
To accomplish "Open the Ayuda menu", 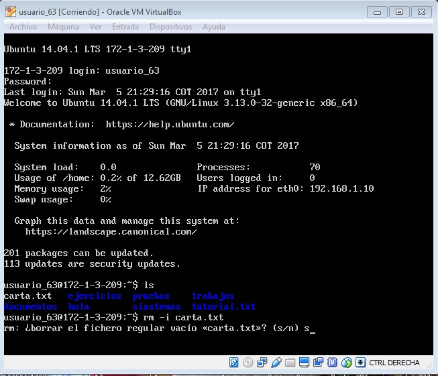I will 214,27.
